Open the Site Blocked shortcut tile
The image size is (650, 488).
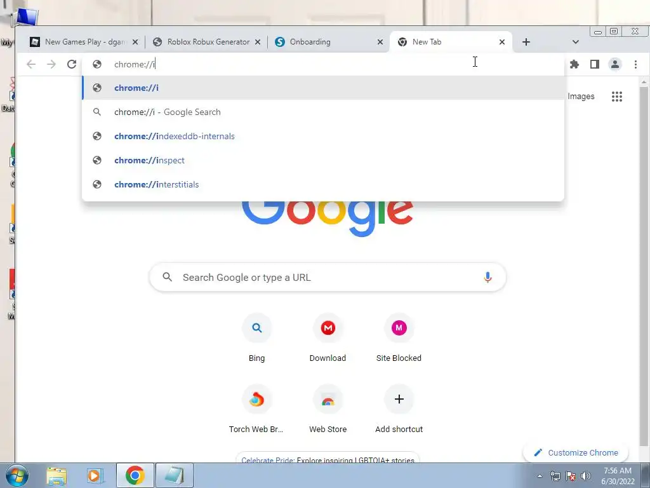[x=399, y=338]
